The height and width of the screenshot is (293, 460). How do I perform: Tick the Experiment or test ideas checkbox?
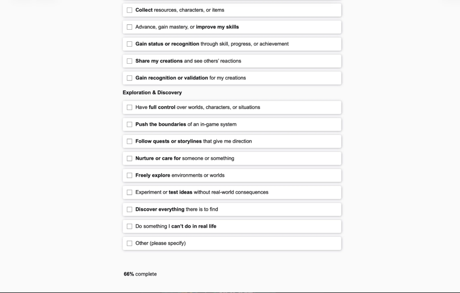tap(129, 192)
